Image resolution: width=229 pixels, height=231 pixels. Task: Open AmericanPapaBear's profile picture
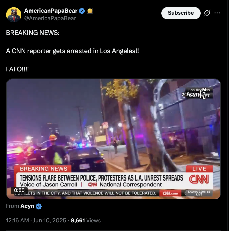pos(14,15)
